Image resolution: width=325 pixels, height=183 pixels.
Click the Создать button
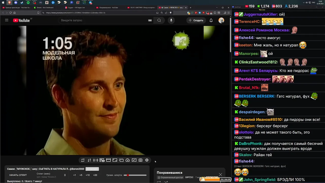tap(196, 20)
